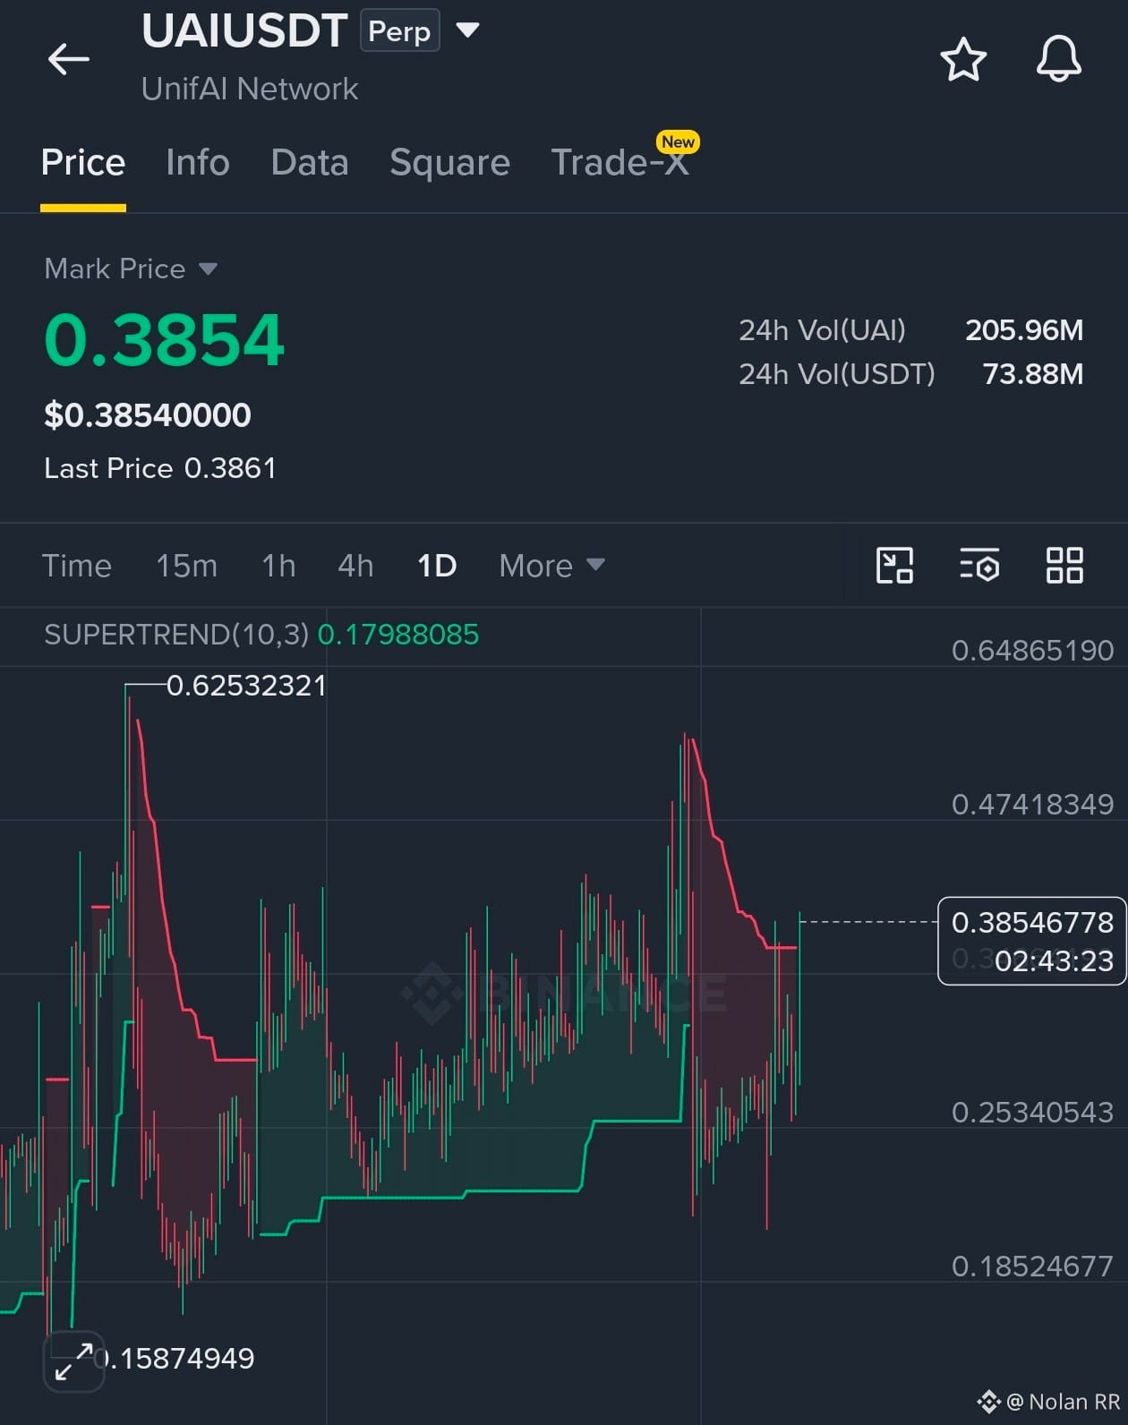
Task: Tap the axis label 0.25340543
Action: [1032, 1112]
